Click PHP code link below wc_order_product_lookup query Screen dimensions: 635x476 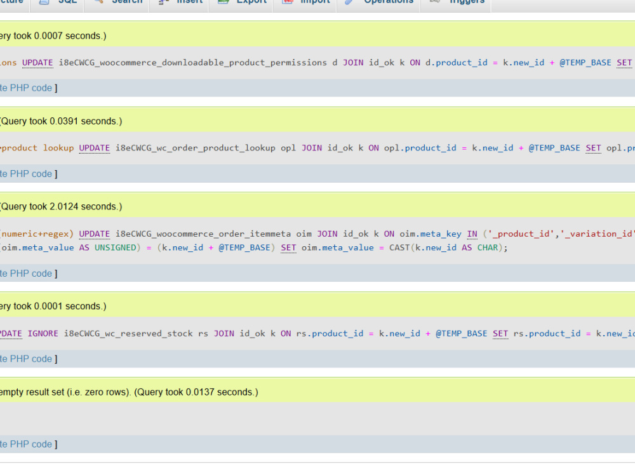[x=26, y=174]
